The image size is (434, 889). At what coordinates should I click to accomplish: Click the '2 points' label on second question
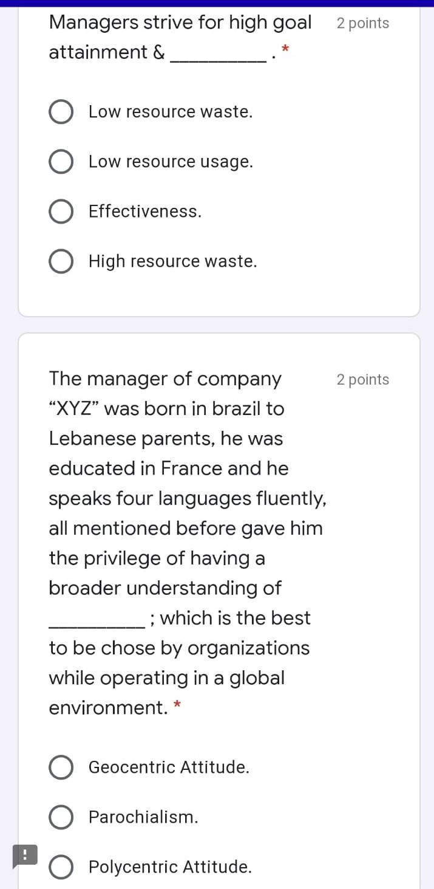(362, 379)
